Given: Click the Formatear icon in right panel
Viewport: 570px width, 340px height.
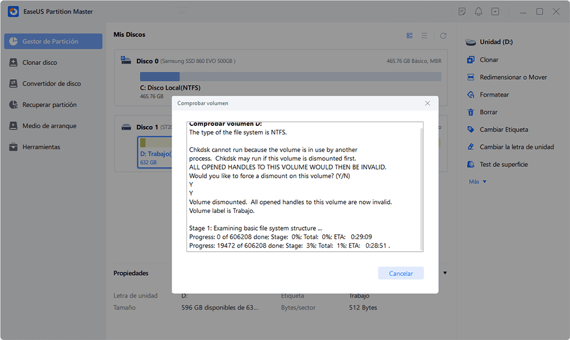Looking at the screenshot, I should (x=471, y=95).
